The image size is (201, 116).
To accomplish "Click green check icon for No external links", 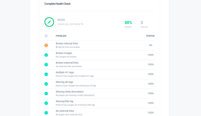I will pos(46,113).
